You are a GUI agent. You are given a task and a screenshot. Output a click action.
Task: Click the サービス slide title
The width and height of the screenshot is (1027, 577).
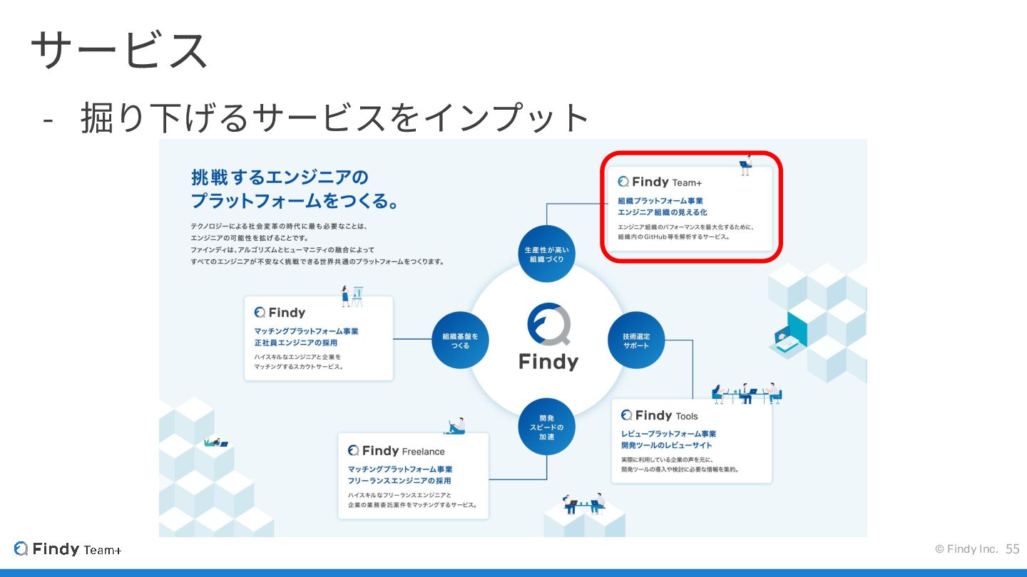pyautogui.click(x=119, y=49)
